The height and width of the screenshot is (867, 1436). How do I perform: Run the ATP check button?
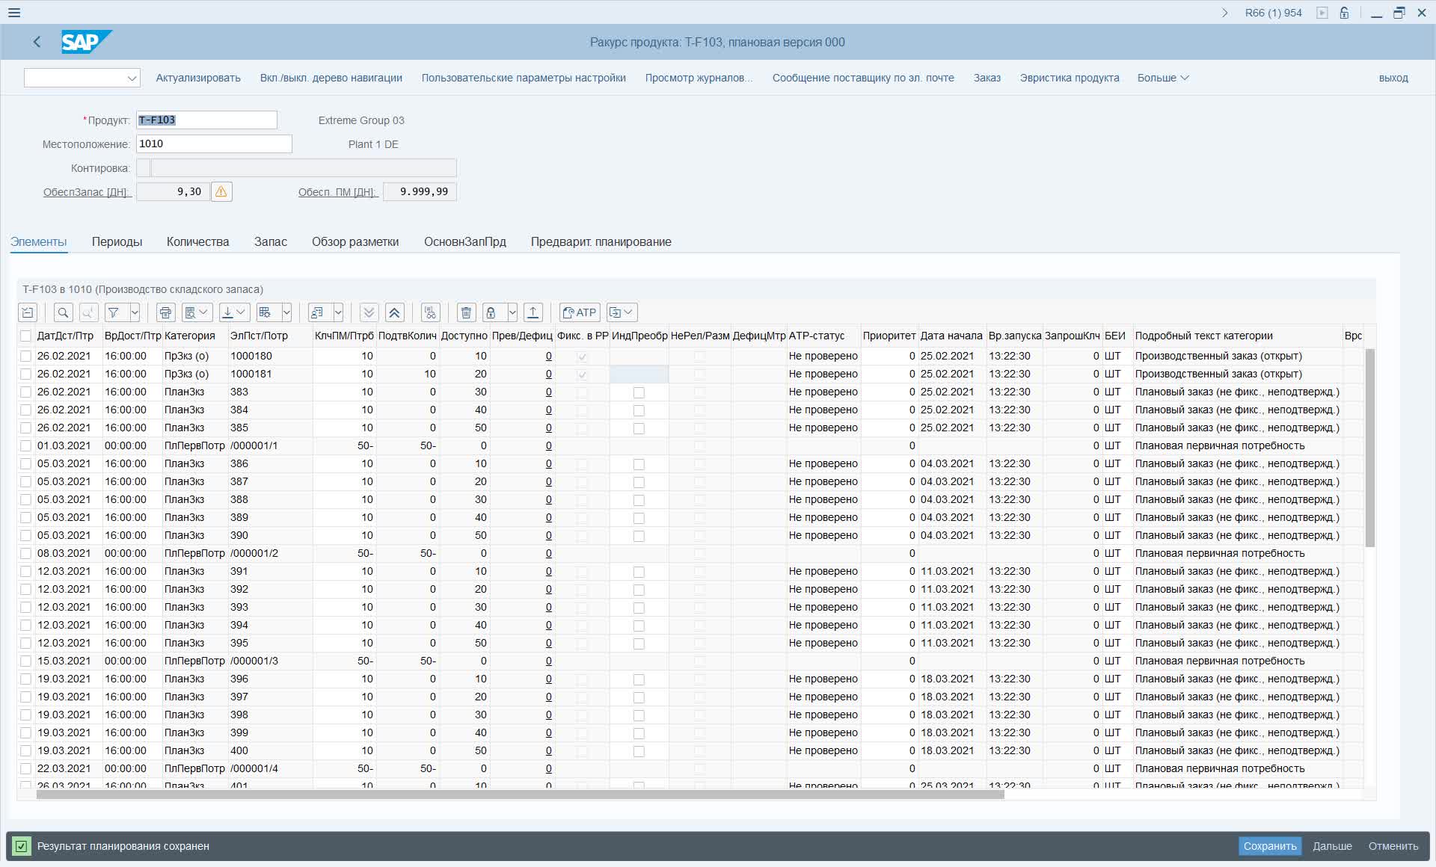click(x=580, y=312)
